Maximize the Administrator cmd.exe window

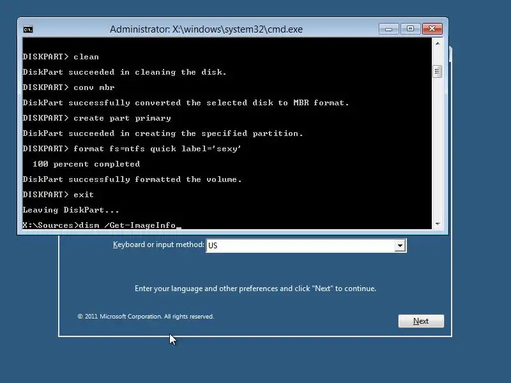(410, 29)
